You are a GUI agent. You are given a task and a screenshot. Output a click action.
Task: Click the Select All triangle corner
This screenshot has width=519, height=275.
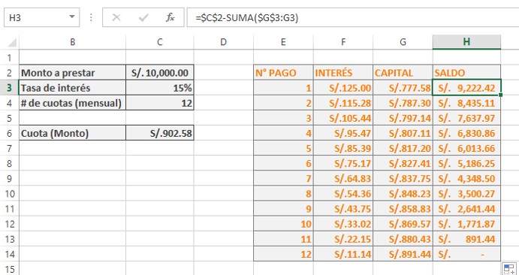[x=12, y=42]
